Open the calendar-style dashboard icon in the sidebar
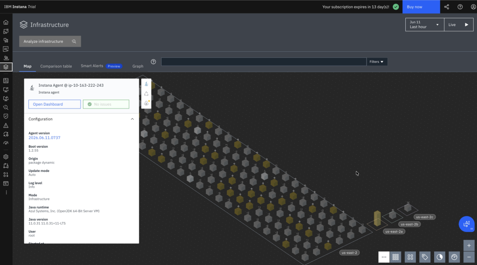Screen dimensions: 477x265 click(x=6, y=81)
